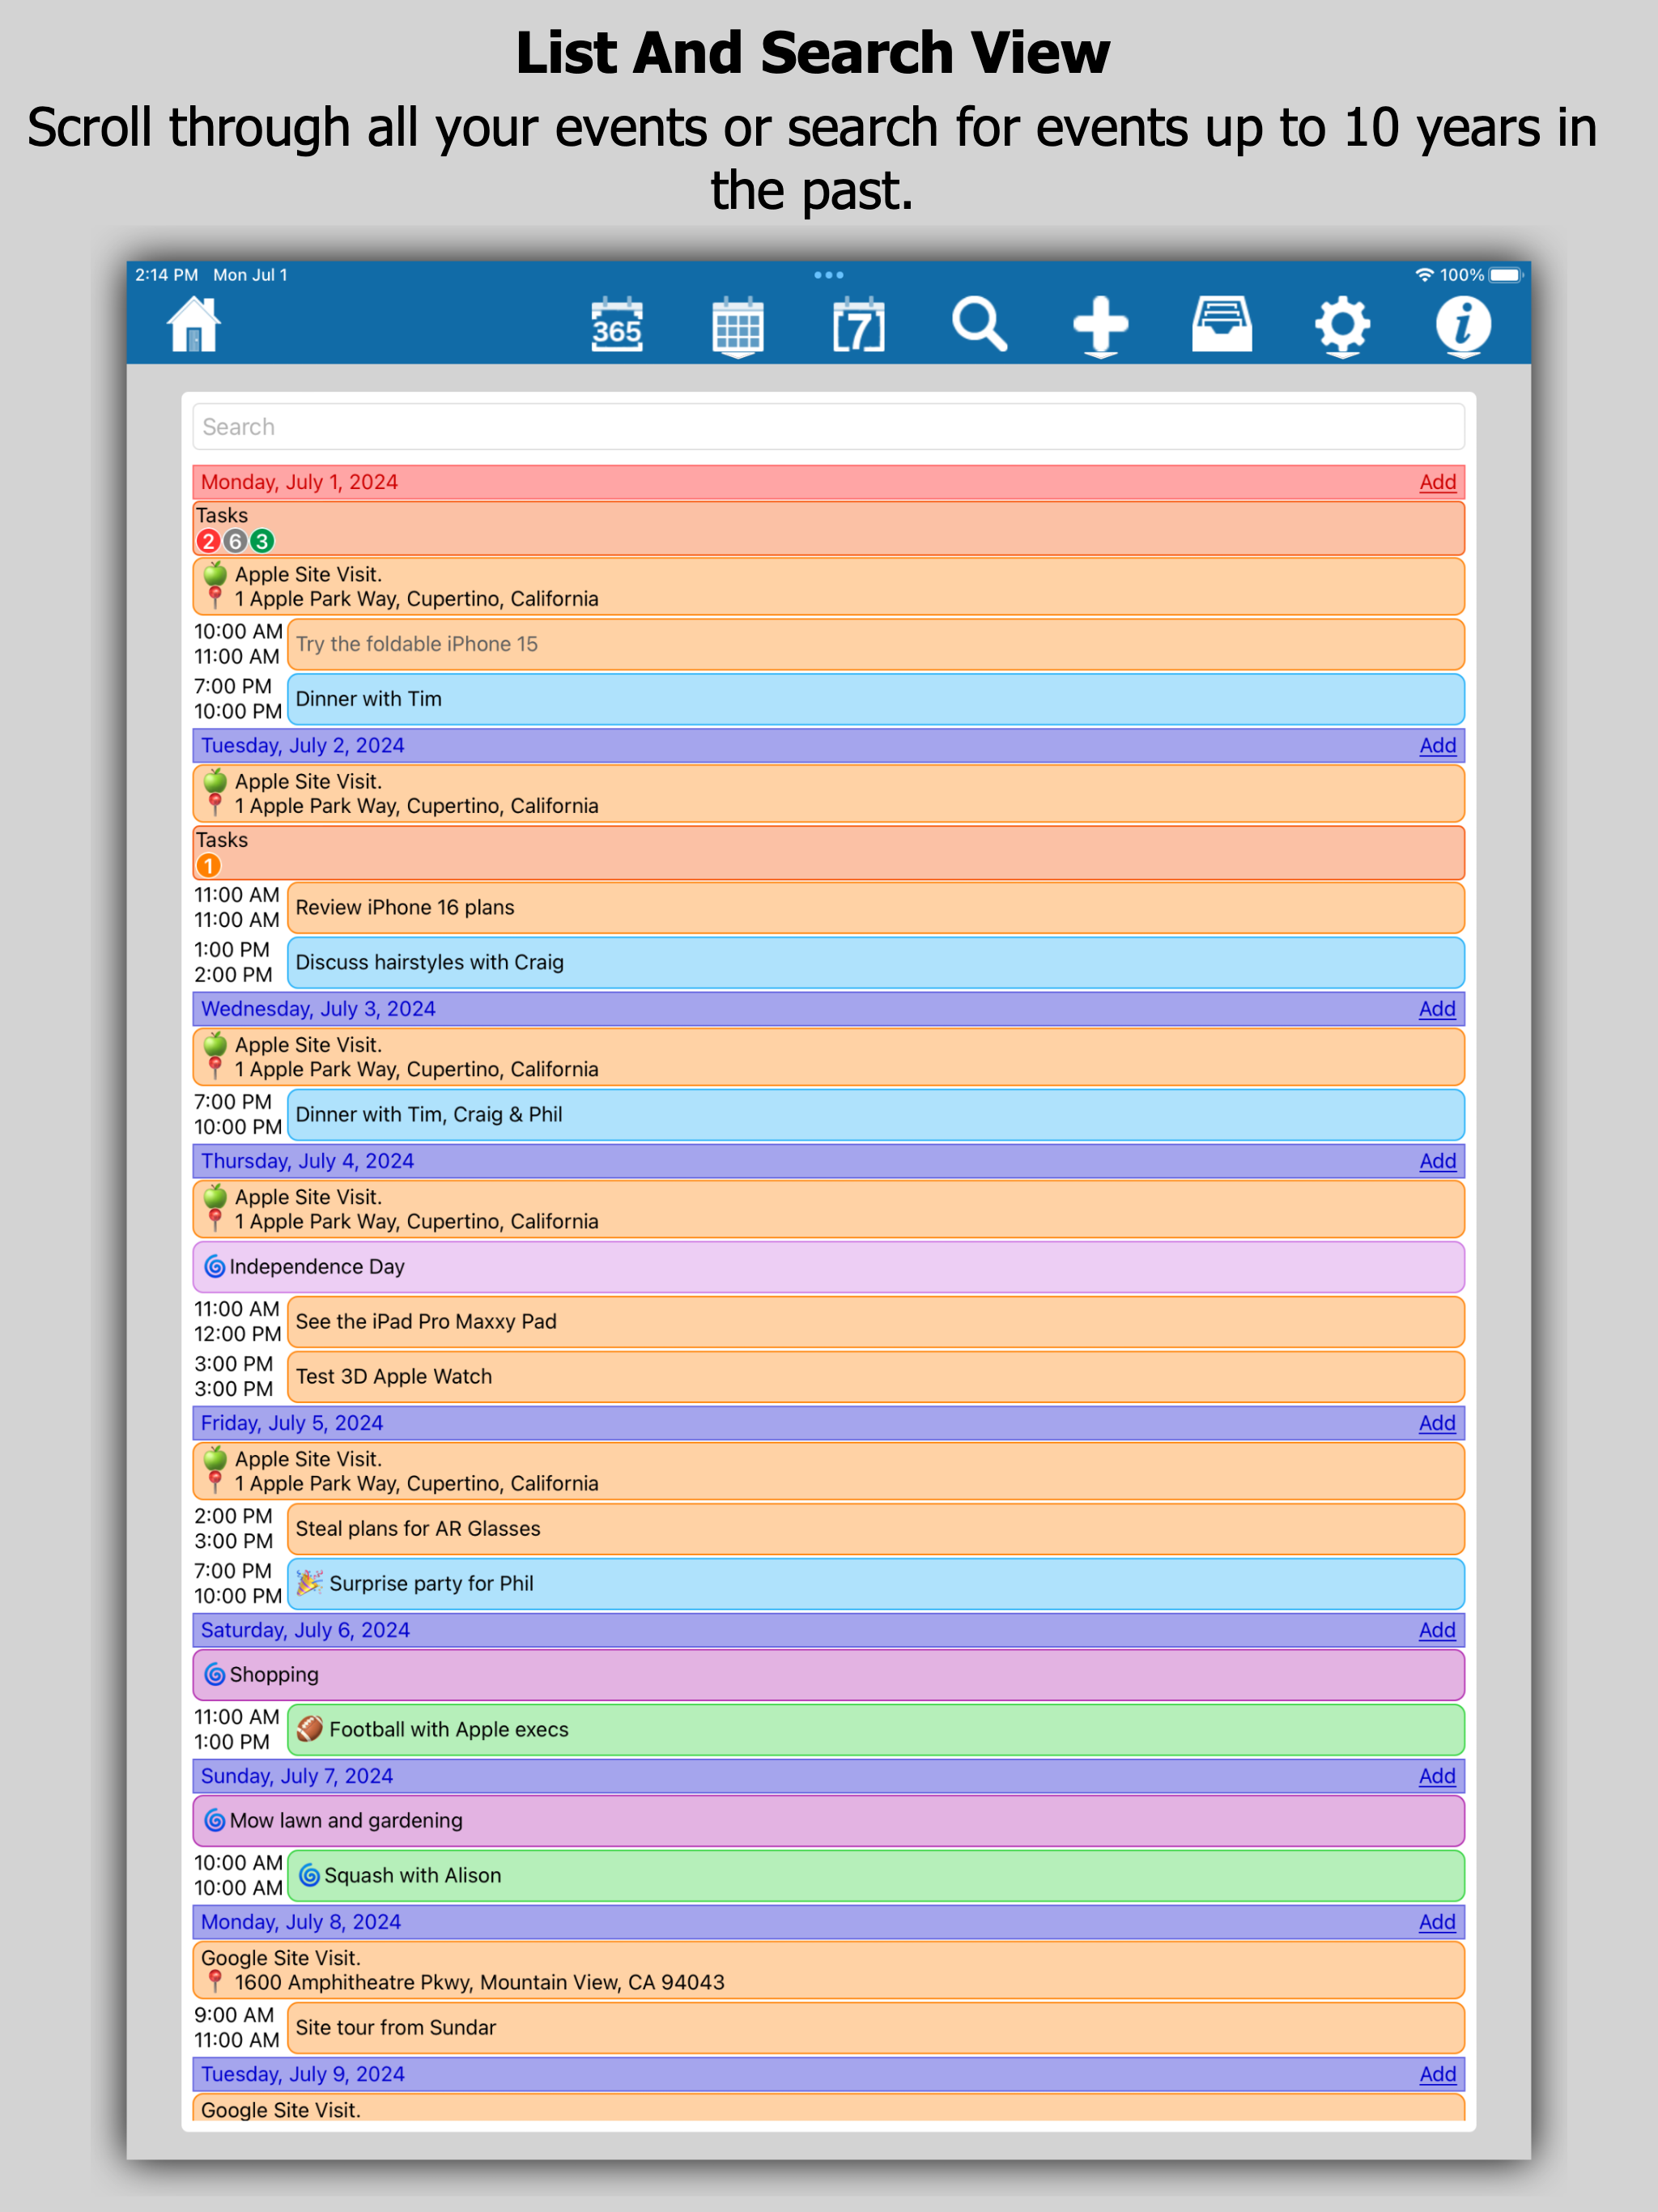Open Surprise party for Phil event
Image resolution: width=1658 pixels, height=2212 pixels.
point(875,1584)
